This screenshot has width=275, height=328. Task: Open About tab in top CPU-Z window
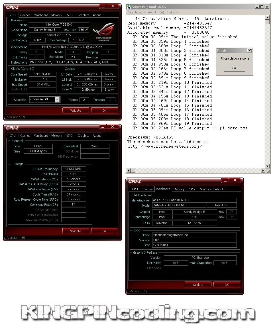coord(97,15)
